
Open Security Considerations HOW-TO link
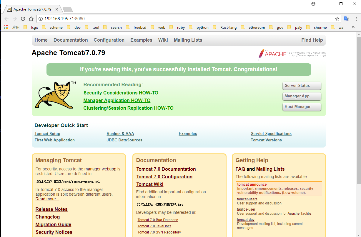tap(121, 93)
